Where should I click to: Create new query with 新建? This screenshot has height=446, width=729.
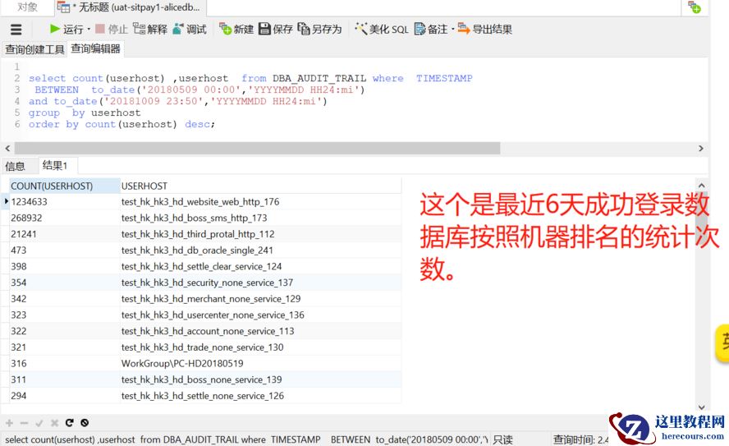[236, 30]
